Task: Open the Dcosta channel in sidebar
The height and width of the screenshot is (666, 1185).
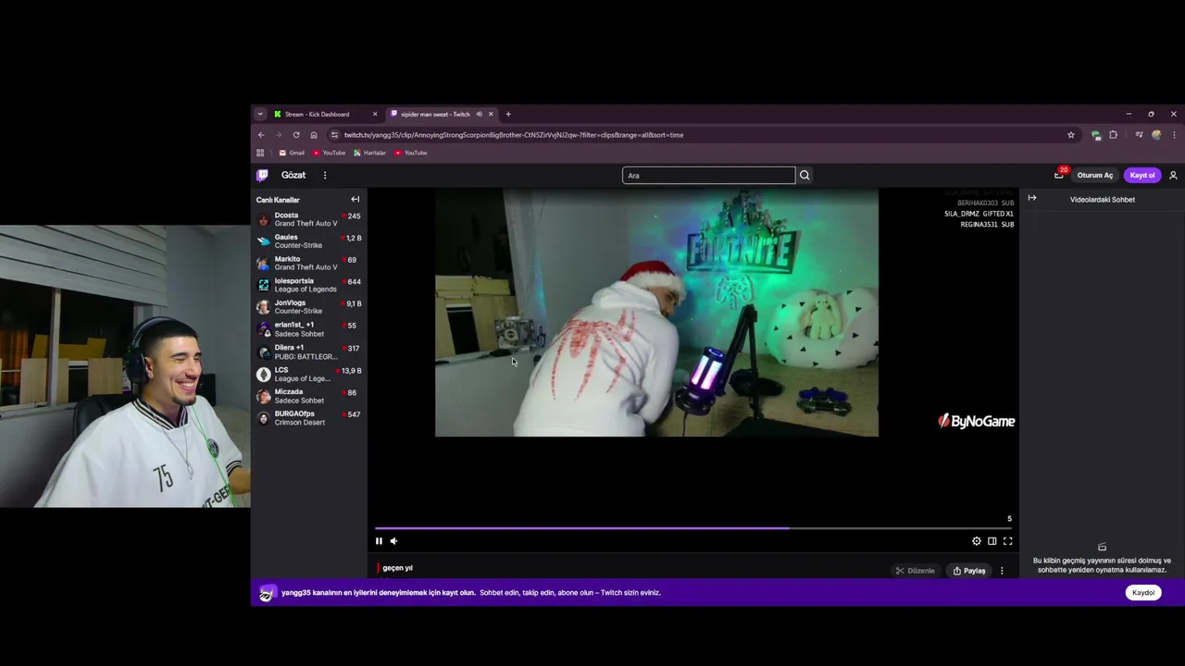Action: coord(309,219)
